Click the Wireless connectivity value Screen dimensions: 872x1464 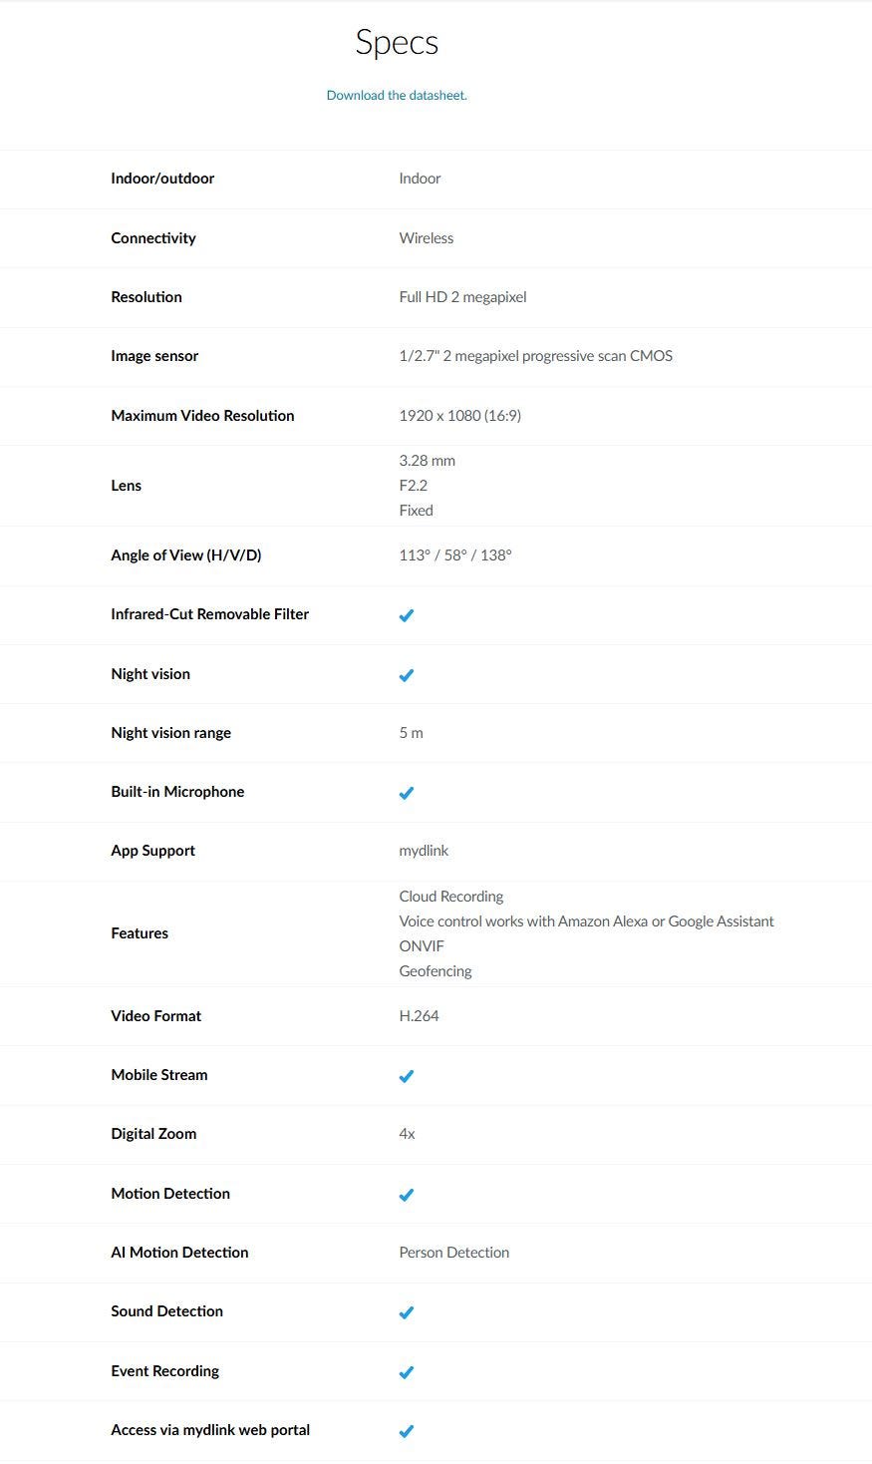point(426,238)
